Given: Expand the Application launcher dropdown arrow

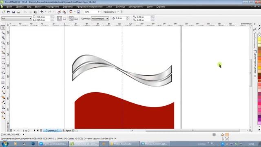Looking at the screenshot, I should pos(75,12).
